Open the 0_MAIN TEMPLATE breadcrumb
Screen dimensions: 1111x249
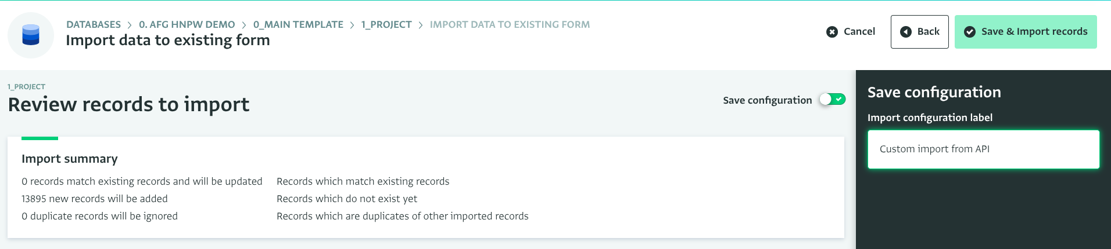(298, 24)
